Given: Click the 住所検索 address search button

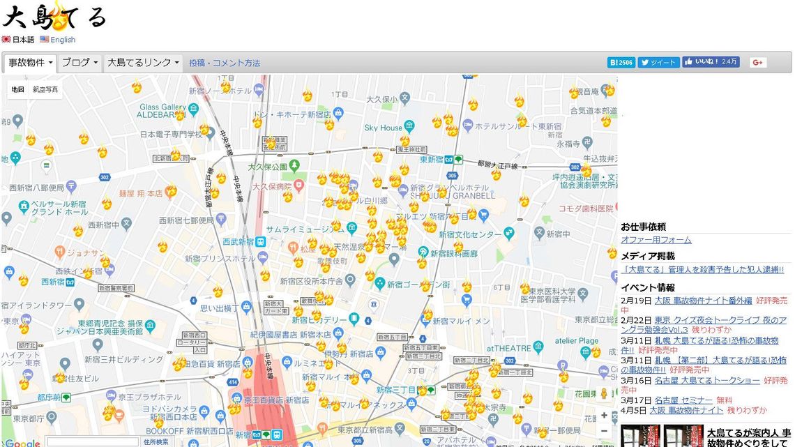Looking at the screenshot, I should coord(156,441).
